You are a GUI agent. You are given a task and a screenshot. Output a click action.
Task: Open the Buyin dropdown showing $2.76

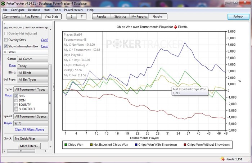click(x=31, y=123)
